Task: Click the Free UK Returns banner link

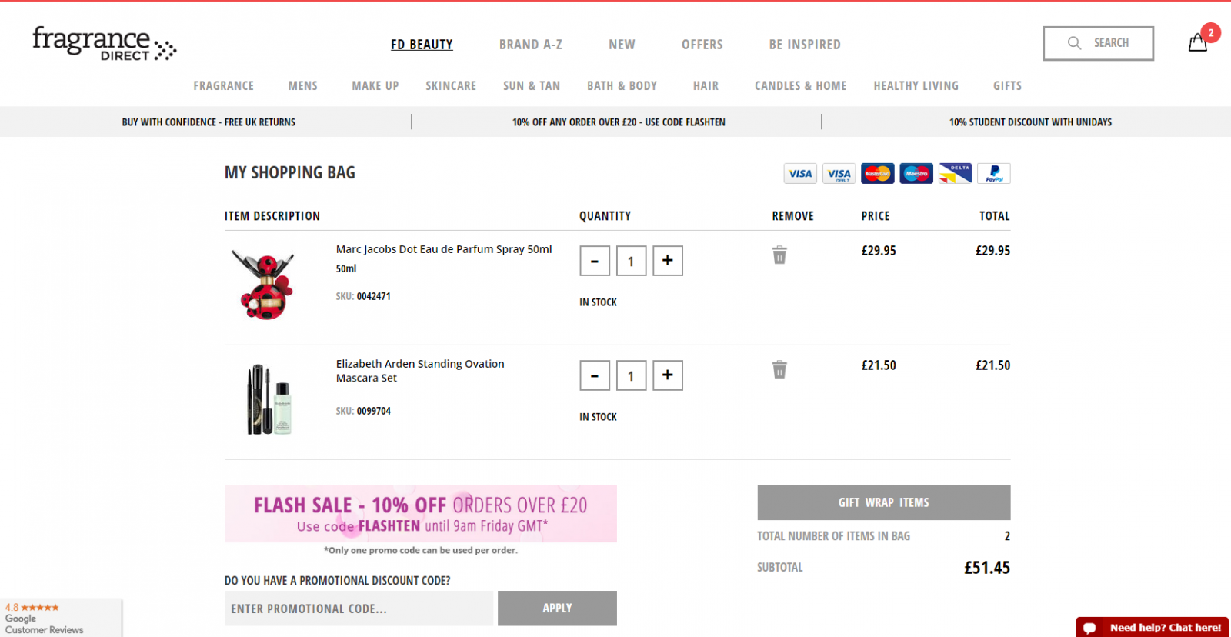Action: click(209, 122)
